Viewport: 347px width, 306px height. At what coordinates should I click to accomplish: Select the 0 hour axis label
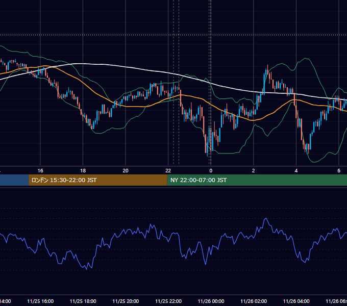click(211, 171)
